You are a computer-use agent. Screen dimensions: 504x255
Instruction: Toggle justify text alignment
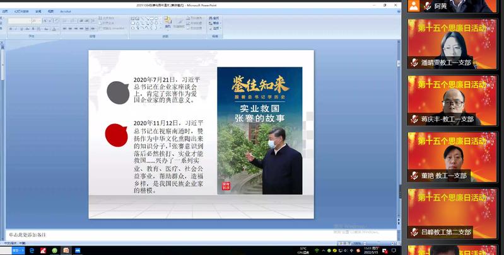click(x=81, y=29)
